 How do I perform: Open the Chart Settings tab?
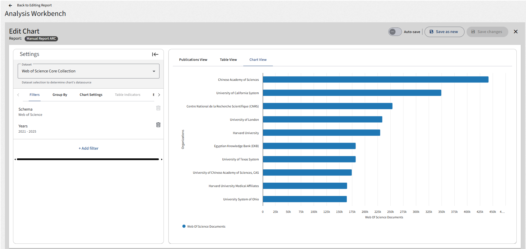(x=91, y=95)
